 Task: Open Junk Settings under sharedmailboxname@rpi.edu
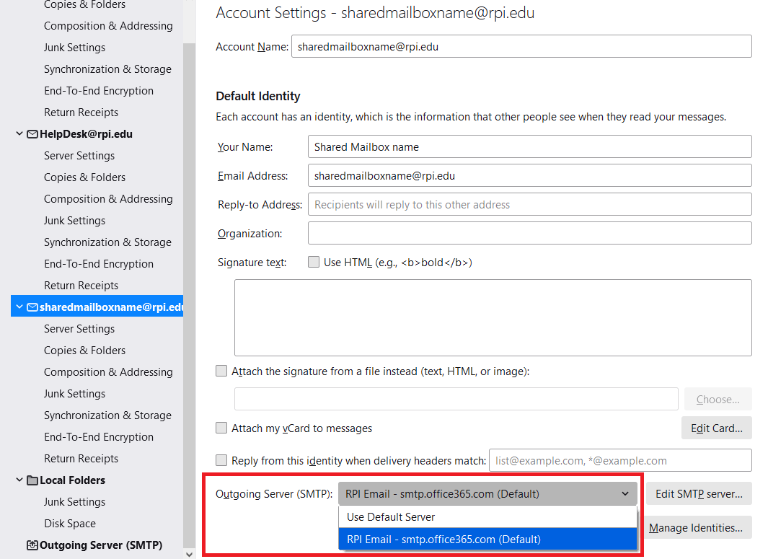74,393
